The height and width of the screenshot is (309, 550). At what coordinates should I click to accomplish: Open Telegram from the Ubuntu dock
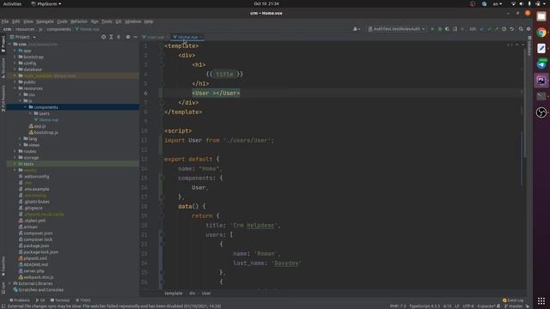click(x=541, y=64)
